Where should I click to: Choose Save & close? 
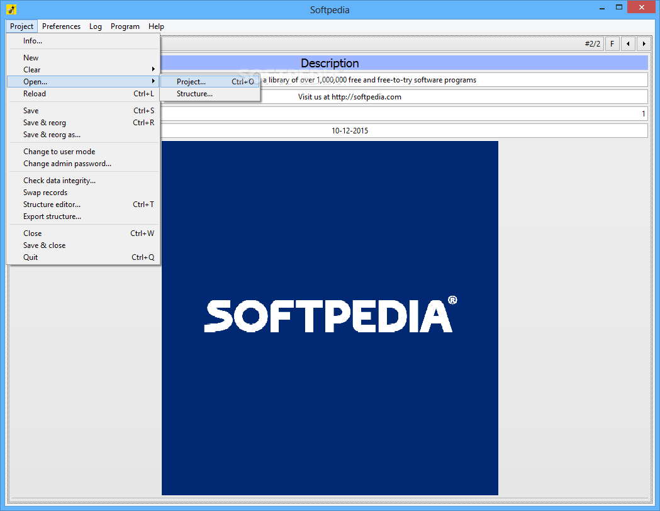83,245
